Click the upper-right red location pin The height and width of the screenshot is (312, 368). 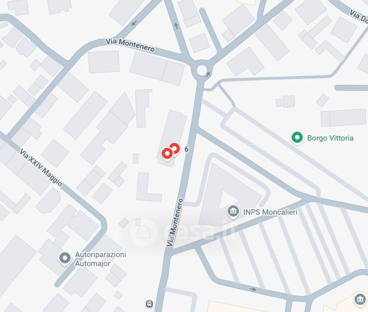click(x=175, y=148)
